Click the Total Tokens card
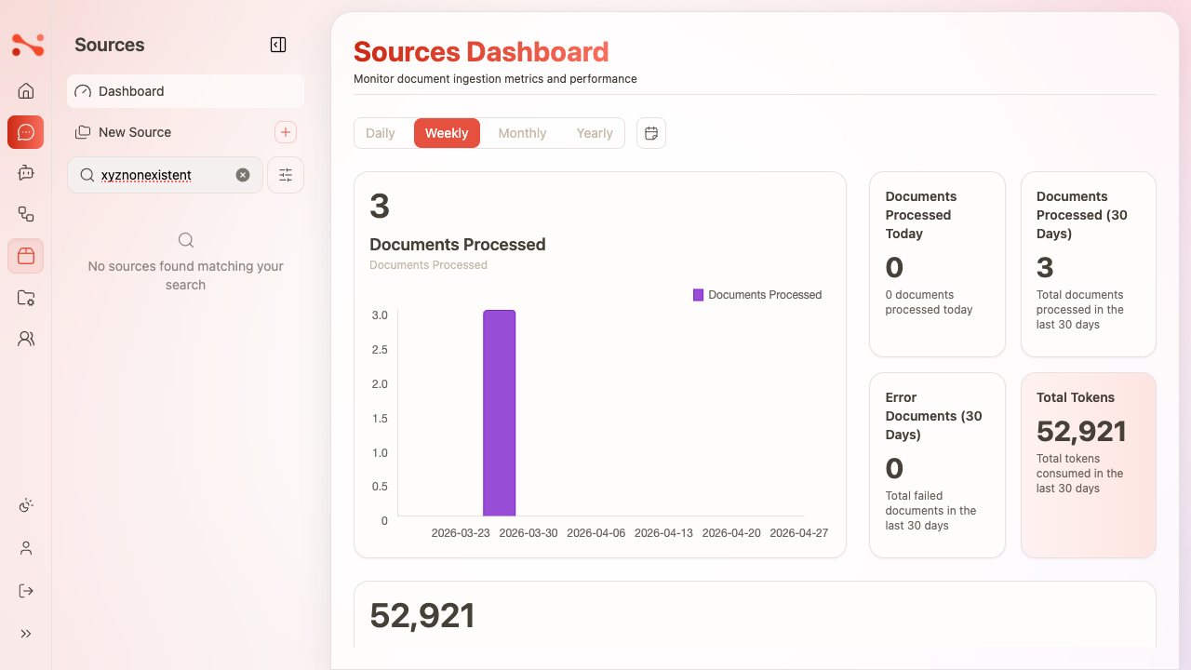The width and height of the screenshot is (1191, 670). click(x=1089, y=465)
